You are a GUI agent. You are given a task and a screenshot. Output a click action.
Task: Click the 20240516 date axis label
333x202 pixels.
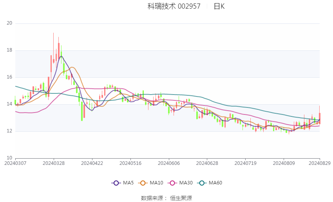click(130, 163)
